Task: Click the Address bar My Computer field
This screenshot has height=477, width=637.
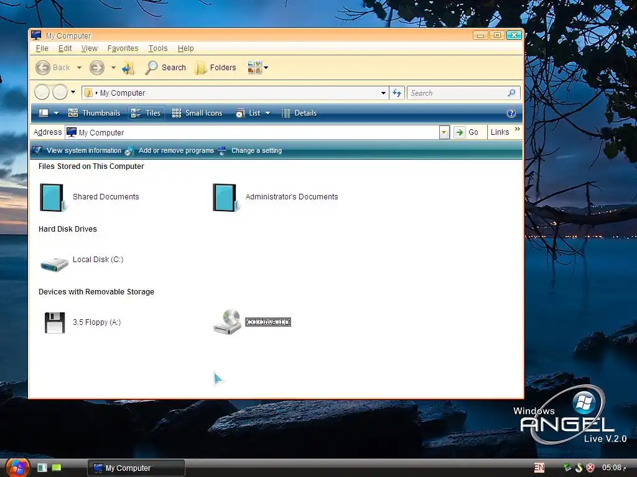Action: (252, 132)
